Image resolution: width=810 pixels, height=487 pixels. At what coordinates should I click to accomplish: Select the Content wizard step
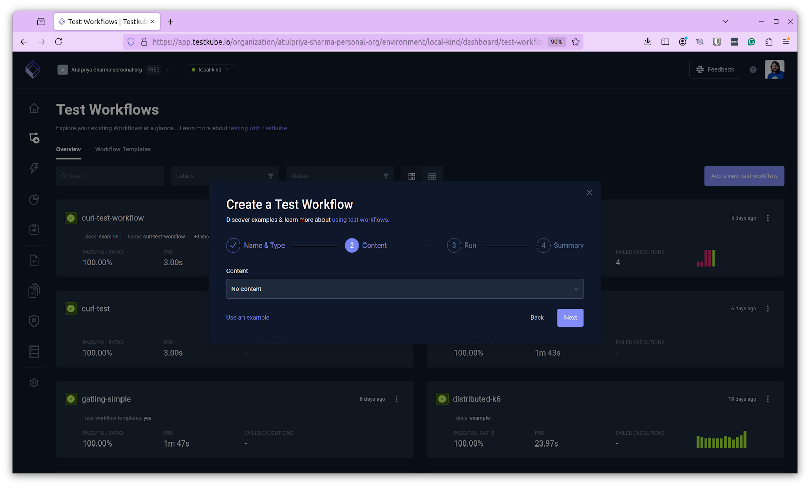pos(366,245)
